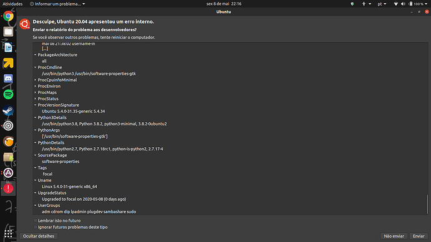
Task: Open the round gear app in dock
Action: coord(8,125)
